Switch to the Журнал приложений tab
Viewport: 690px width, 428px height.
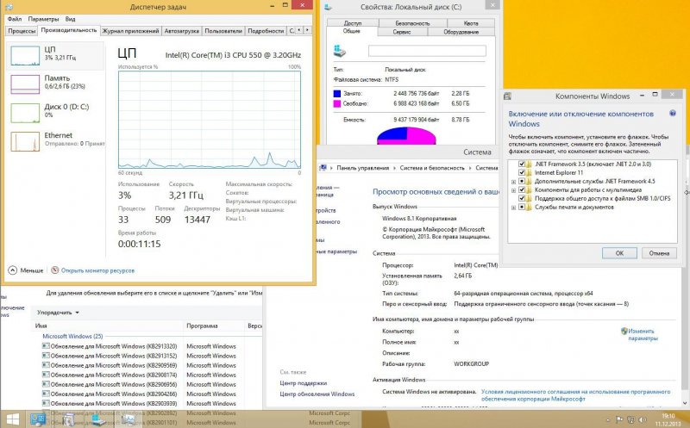pos(130,31)
